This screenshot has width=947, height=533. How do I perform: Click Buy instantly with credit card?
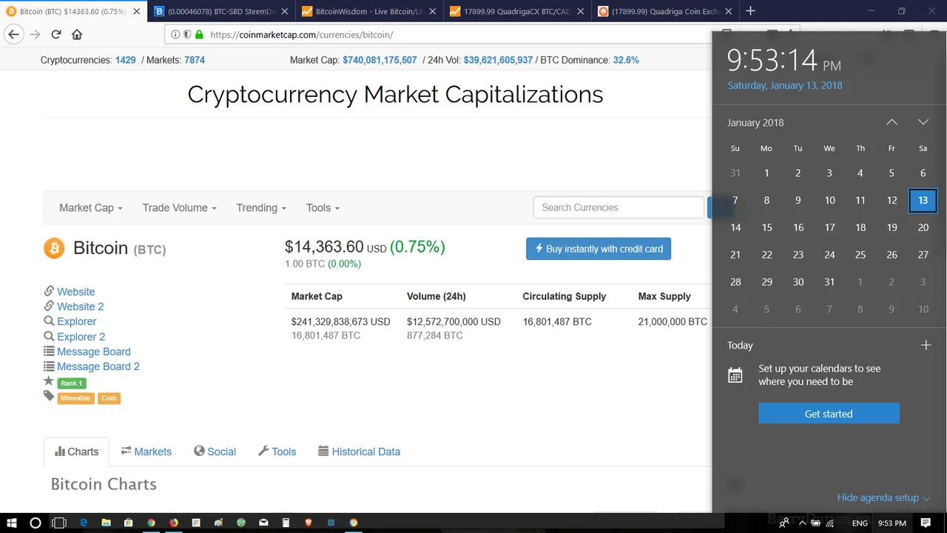599,249
